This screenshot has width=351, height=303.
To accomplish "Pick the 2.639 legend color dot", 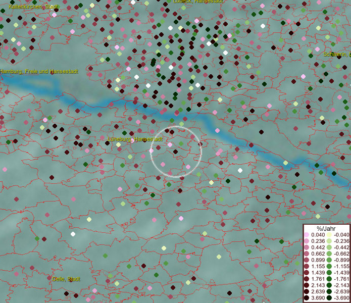I will tap(307, 291).
